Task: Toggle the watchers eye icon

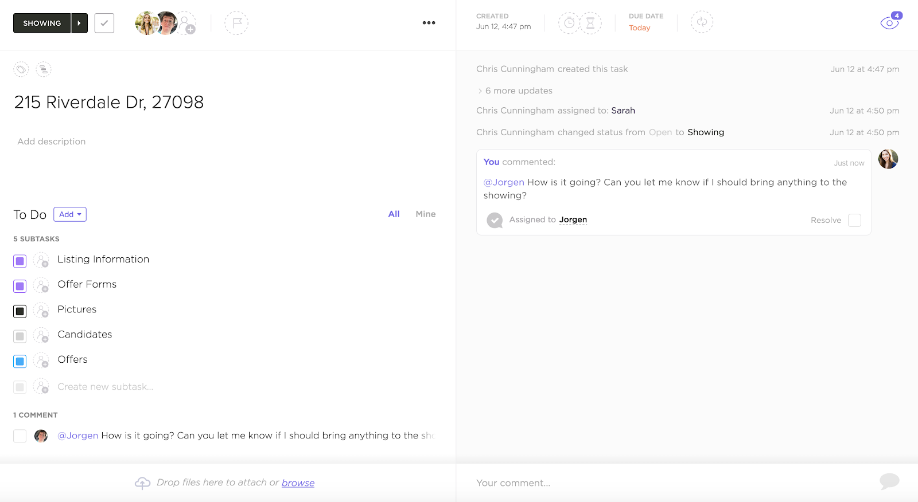Action: point(889,23)
